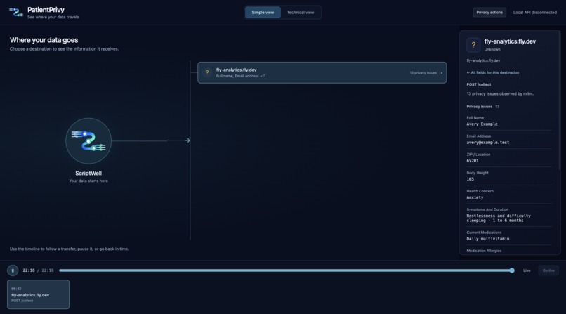The width and height of the screenshot is (566, 314).
Task: Go back to All fields for this destination
Action: (493, 72)
